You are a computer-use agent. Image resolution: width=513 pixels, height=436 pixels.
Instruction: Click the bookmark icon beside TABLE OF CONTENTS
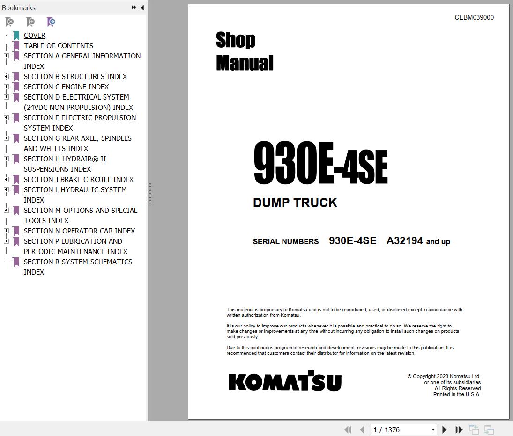(x=16, y=46)
